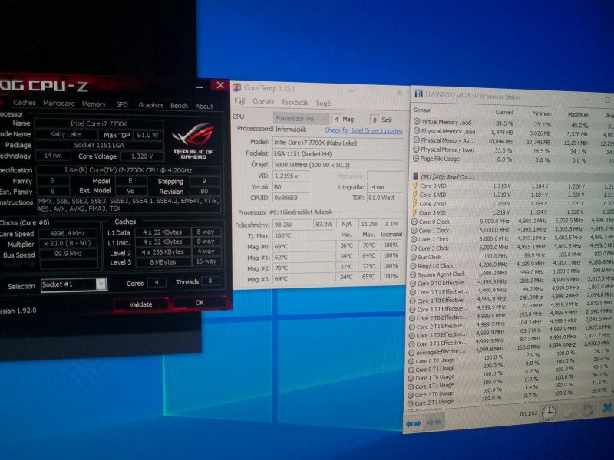The width and height of the screenshot is (614, 460).
Task: Click the Mag #2 temperature 70°C in Core Temp
Action: click(x=304, y=268)
